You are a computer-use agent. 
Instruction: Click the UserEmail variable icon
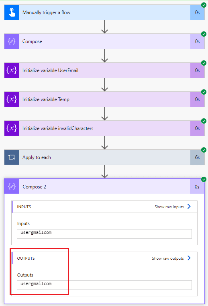click(x=12, y=70)
